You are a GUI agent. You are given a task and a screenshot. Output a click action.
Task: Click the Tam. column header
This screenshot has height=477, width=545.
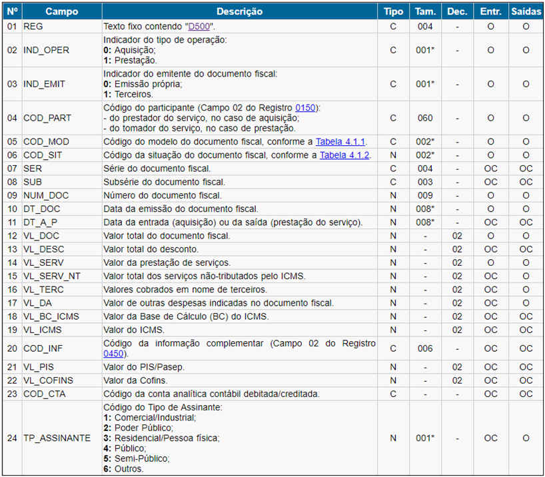click(x=424, y=11)
